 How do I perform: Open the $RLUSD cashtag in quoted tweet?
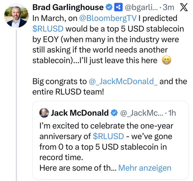tap(108, 137)
